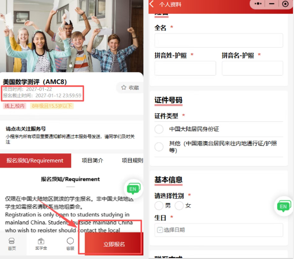Image resolution: width=294 pixels, height=259 pixels.
Task: Click the 报名截止时间 2027-01-12 text
Action: 42,95
